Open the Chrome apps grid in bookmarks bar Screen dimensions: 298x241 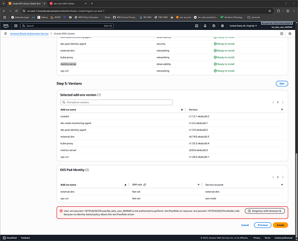pos(5,17)
